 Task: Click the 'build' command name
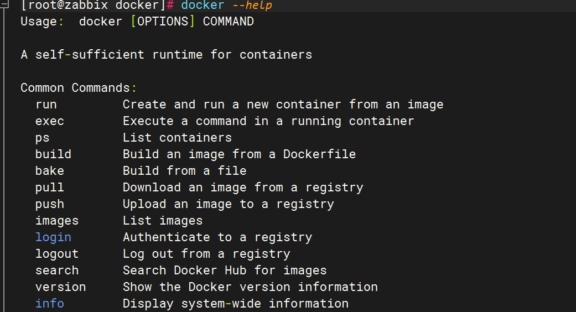tap(53, 154)
